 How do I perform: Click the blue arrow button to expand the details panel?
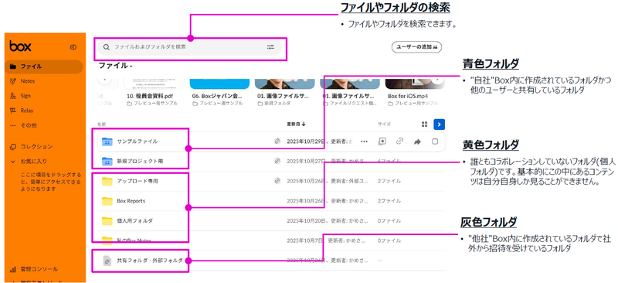click(x=439, y=124)
